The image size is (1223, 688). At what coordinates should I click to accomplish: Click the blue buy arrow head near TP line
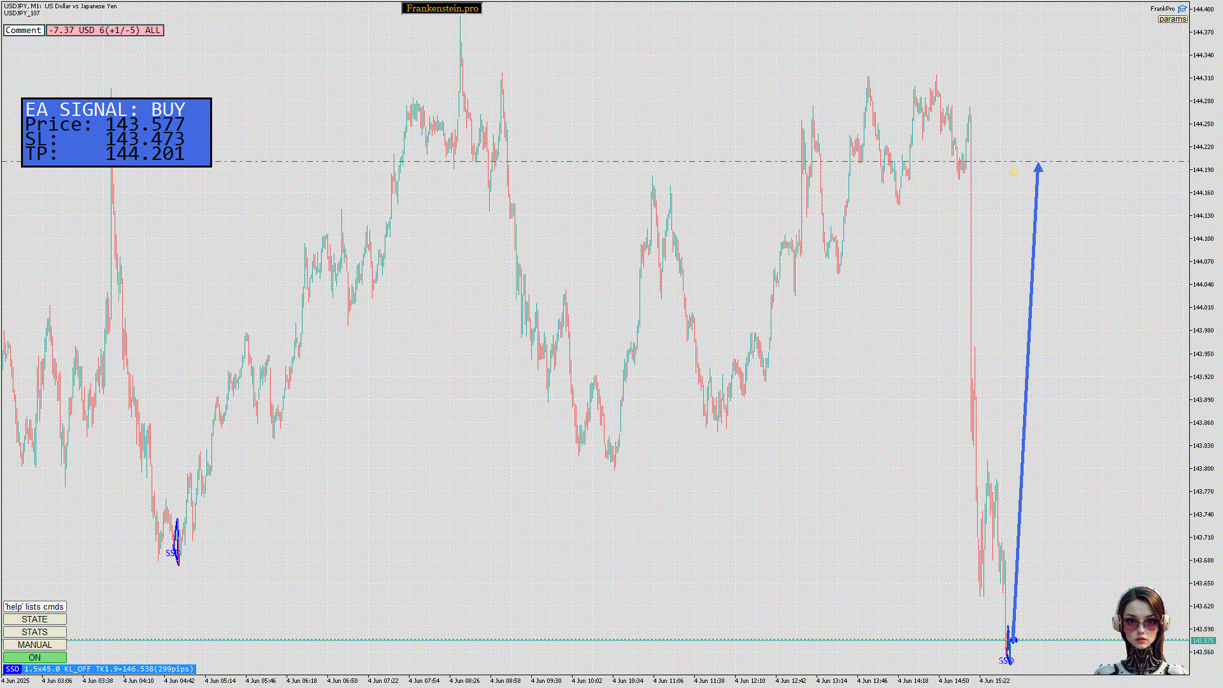coord(1038,168)
